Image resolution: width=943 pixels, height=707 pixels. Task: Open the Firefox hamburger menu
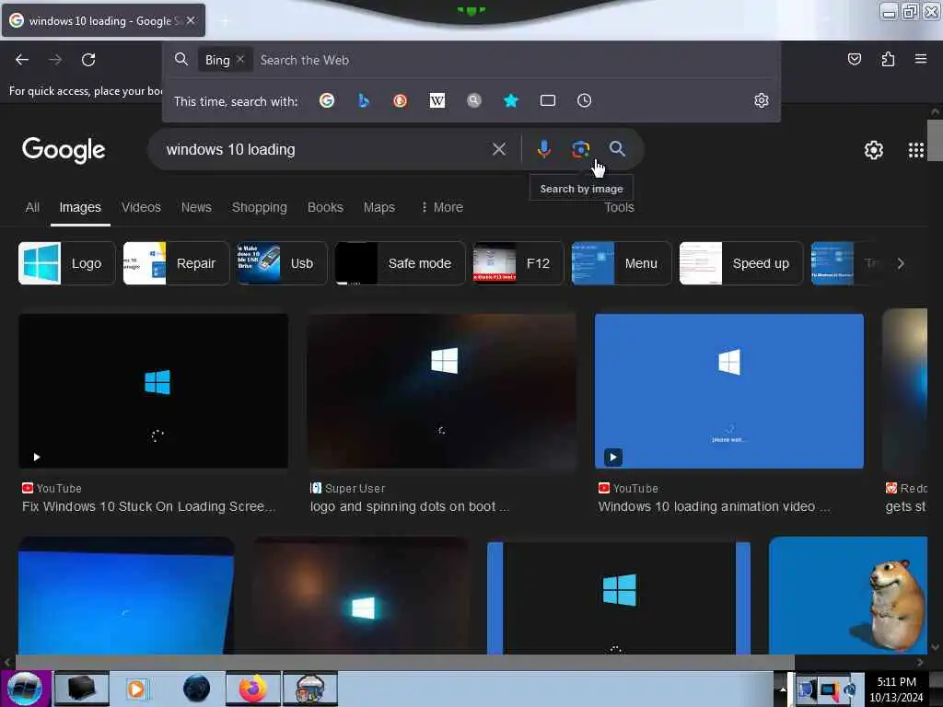point(921,59)
